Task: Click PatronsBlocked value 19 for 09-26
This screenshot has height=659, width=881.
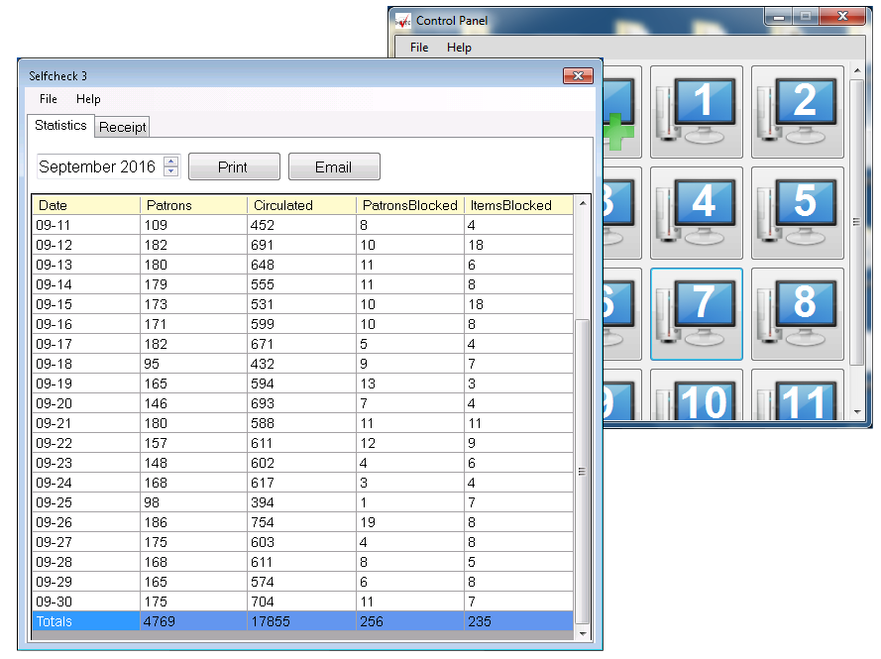Action: [410, 522]
